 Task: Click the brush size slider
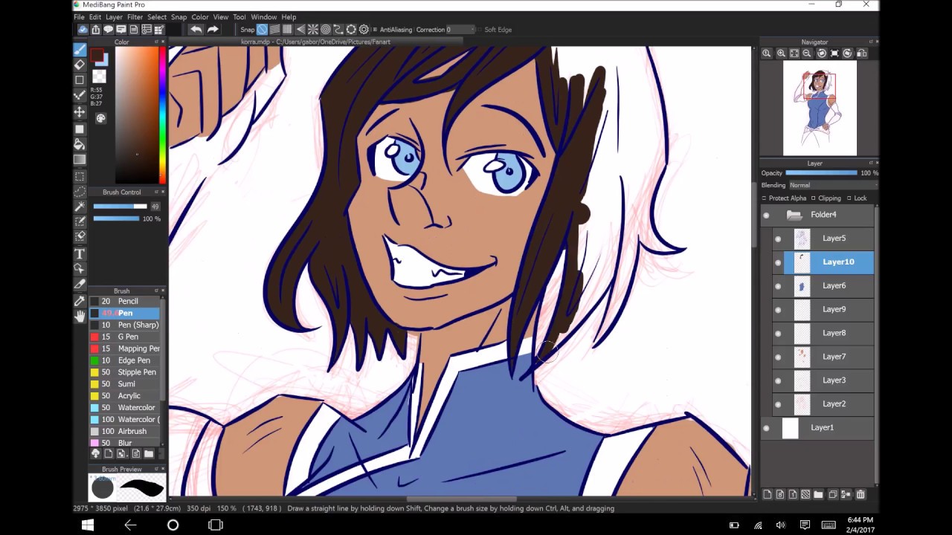[120, 207]
